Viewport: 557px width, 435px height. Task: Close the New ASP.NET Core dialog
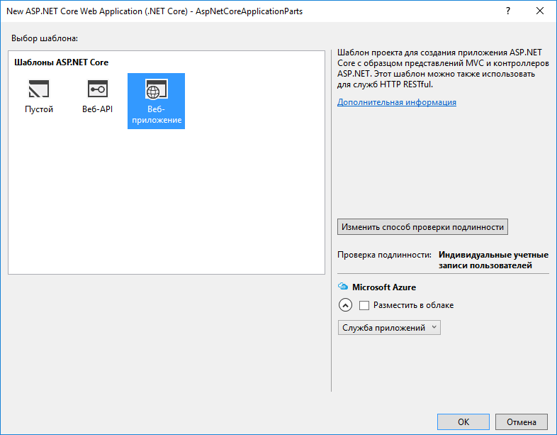click(539, 11)
